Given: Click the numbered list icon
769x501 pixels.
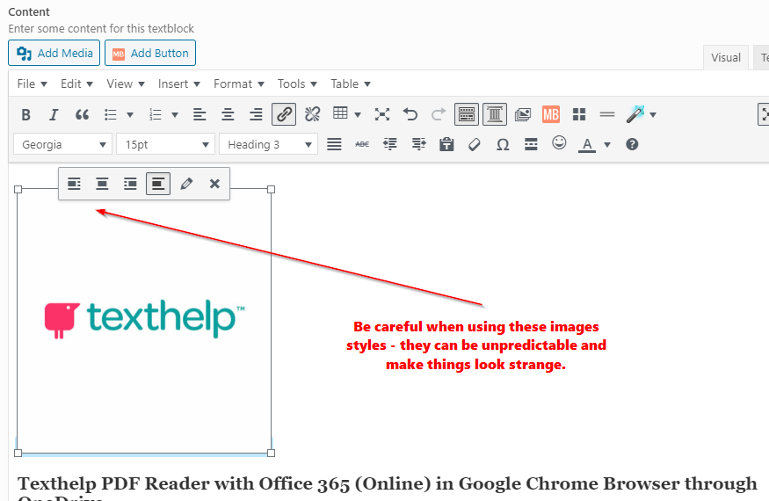Looking at the screenshot, I should pyautogui.click(x=155, y=115).
